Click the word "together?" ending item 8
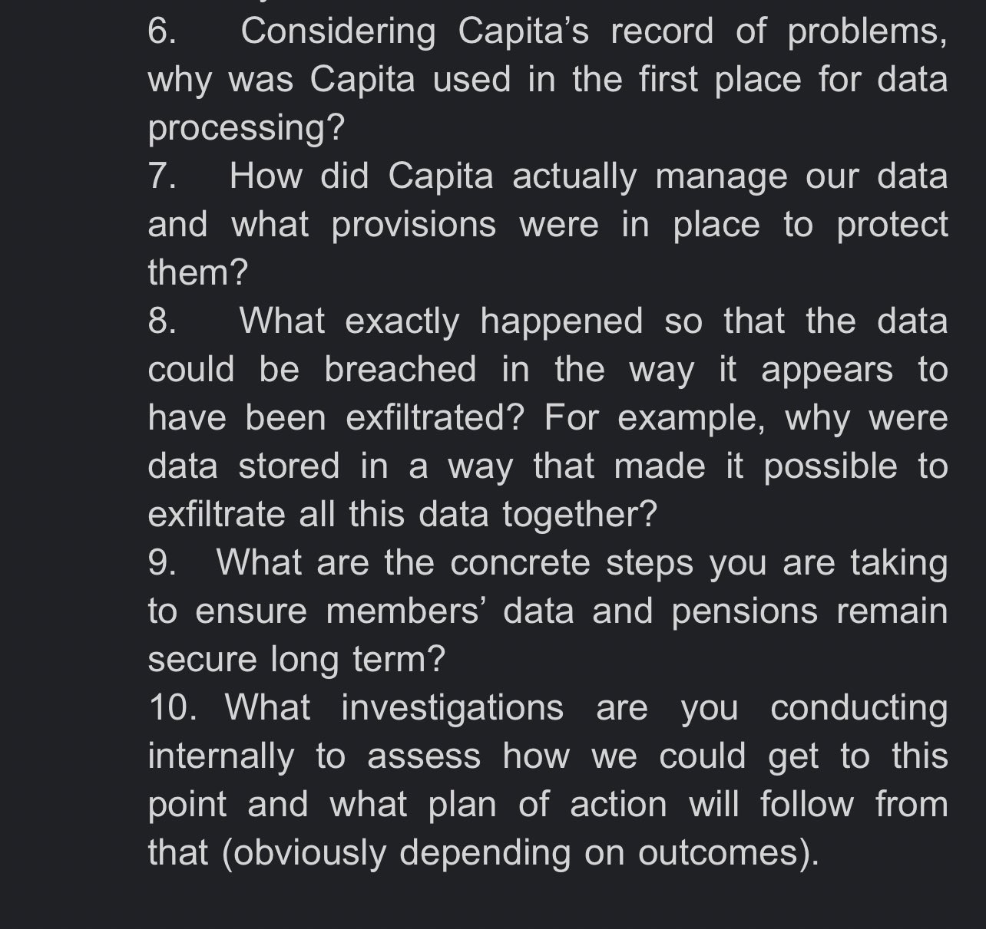The width and height of the screenshot is (986, 929). [580, 514]
